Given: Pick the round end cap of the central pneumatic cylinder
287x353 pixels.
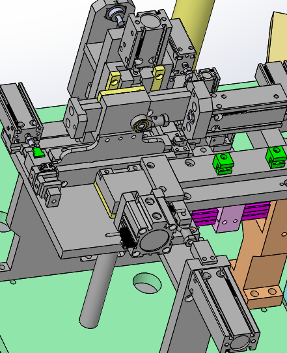Looking at the screenshot, I should pos(154,241).
